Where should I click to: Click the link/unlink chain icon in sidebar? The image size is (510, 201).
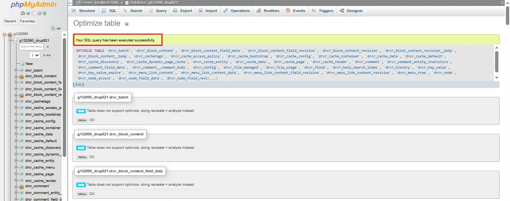58,28
